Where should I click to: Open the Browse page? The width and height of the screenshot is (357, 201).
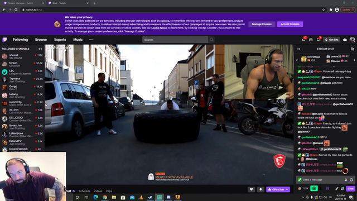point(41,40)
